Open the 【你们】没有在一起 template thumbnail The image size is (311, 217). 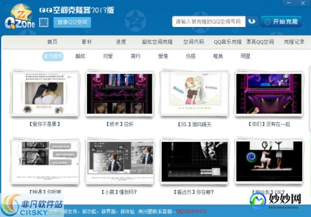tap(269, 94)
